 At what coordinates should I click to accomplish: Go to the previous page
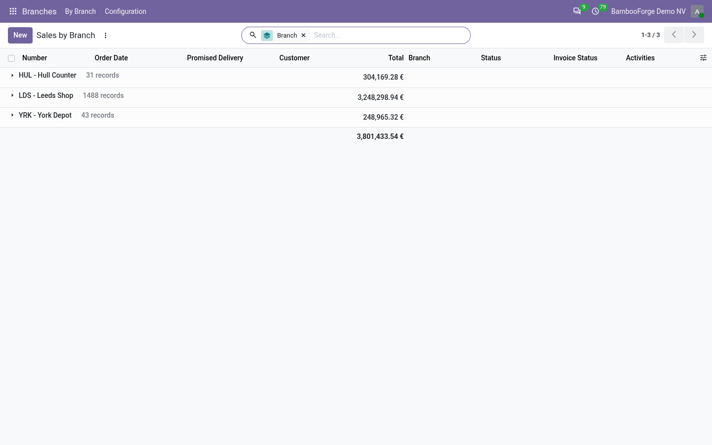(674, 35)
